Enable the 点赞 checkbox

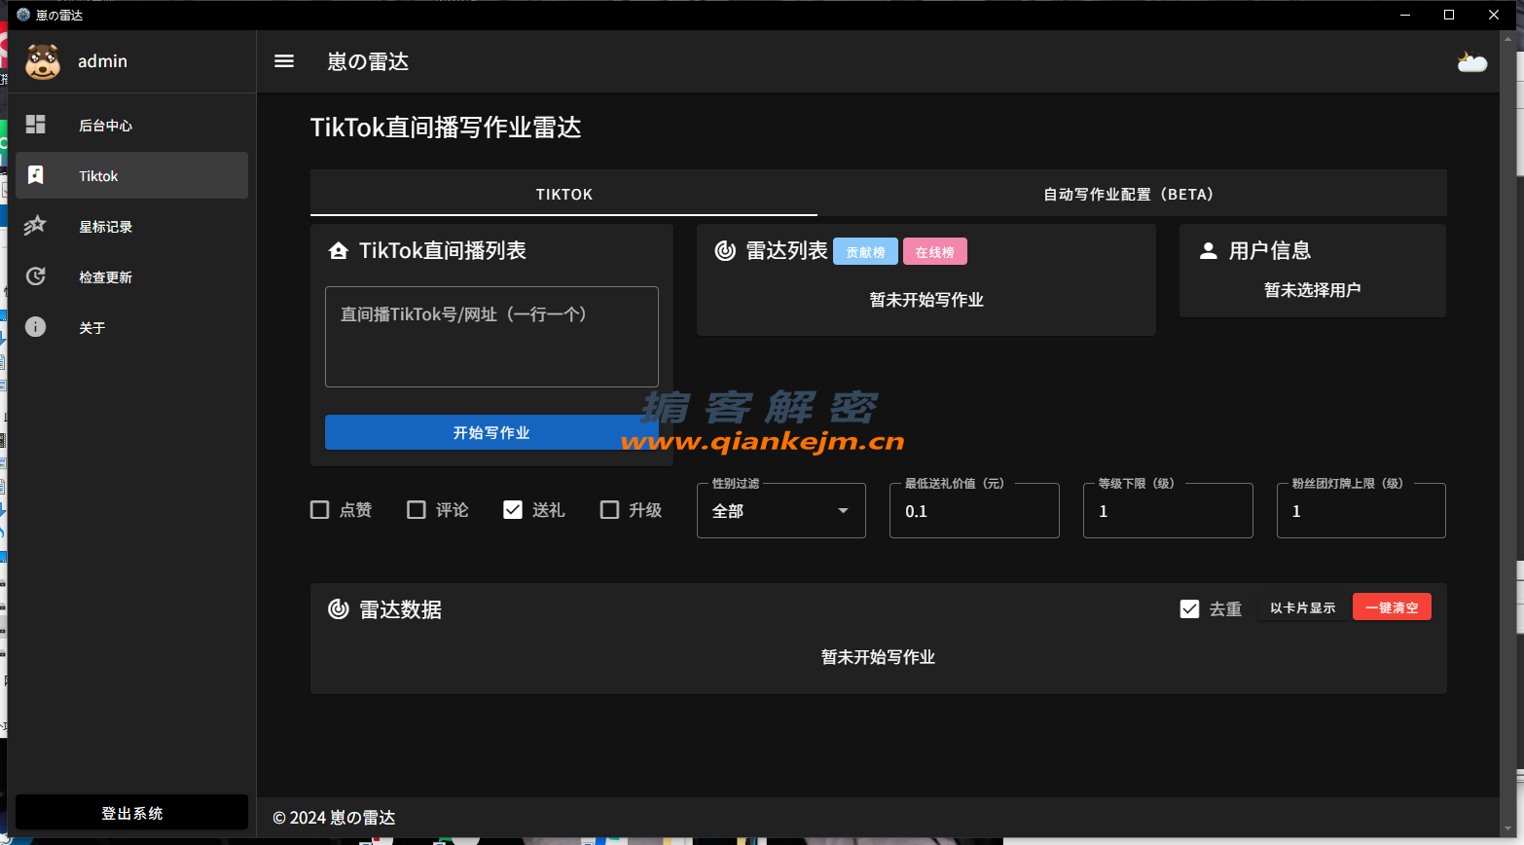[x=319, y=510]
